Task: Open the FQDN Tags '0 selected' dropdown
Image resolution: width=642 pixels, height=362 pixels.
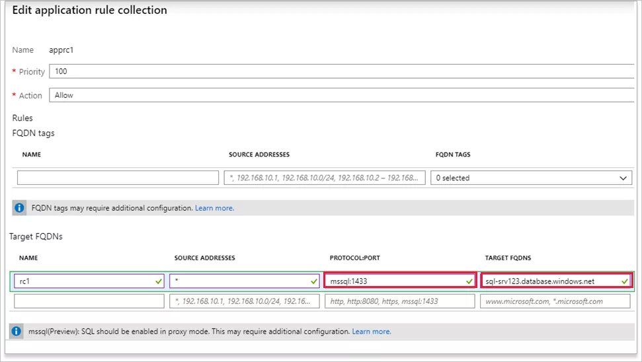Action: (531, 178)
